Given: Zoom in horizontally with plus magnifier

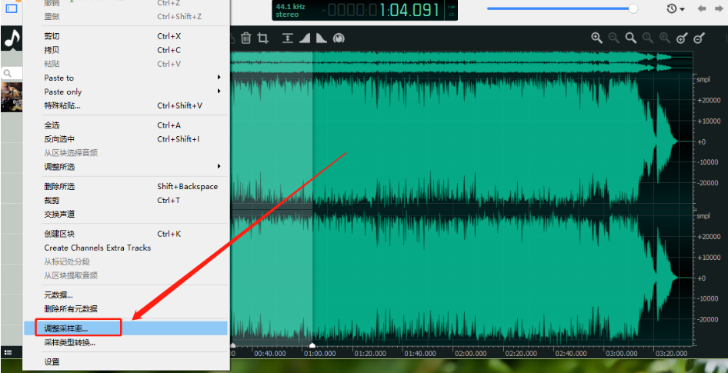Looking at the screenshot, I should click(x=596, y=38).
